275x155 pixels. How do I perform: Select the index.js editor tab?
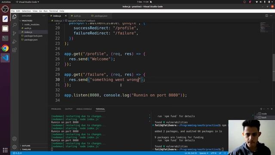tap(57, 16)
